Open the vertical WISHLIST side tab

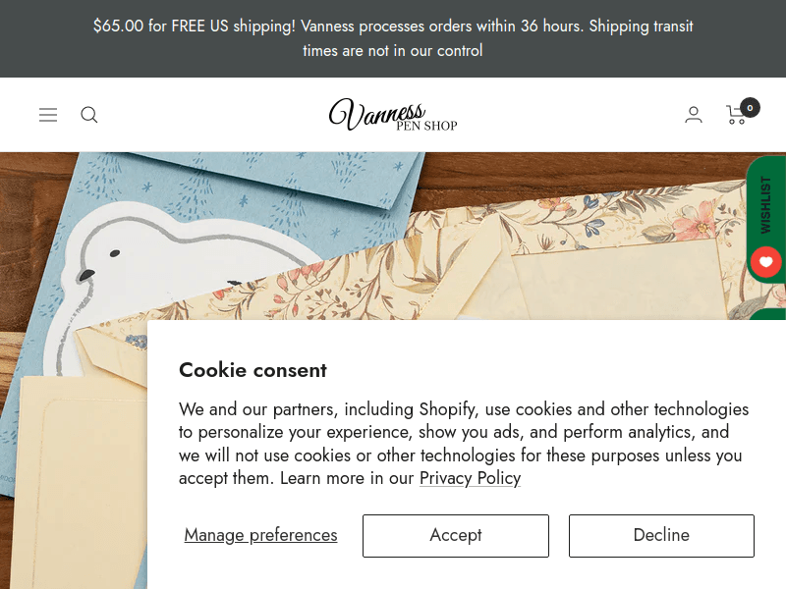[x=765, y=205]
